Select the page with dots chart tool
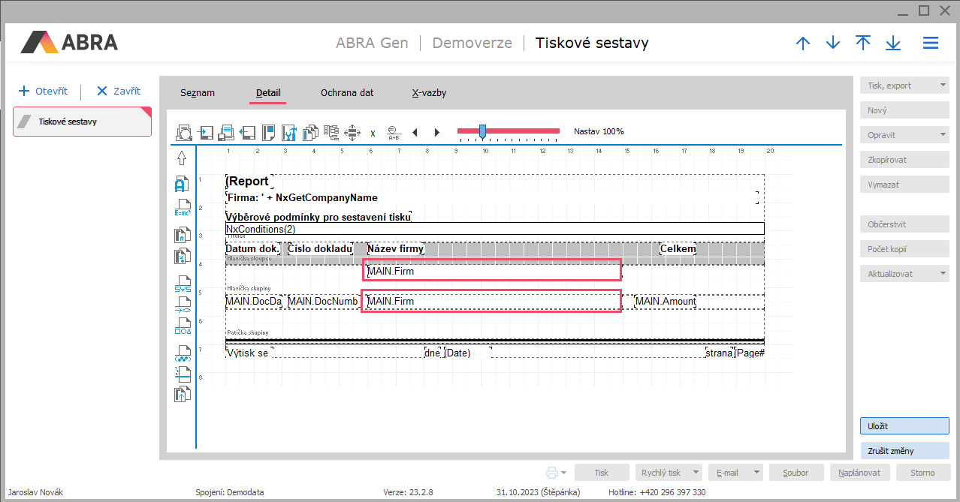The height and width of the screenshot is (502, 960). point(183,353)
